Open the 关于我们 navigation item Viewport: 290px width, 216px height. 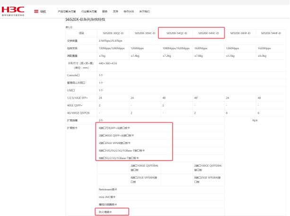[x=144, y=11]
